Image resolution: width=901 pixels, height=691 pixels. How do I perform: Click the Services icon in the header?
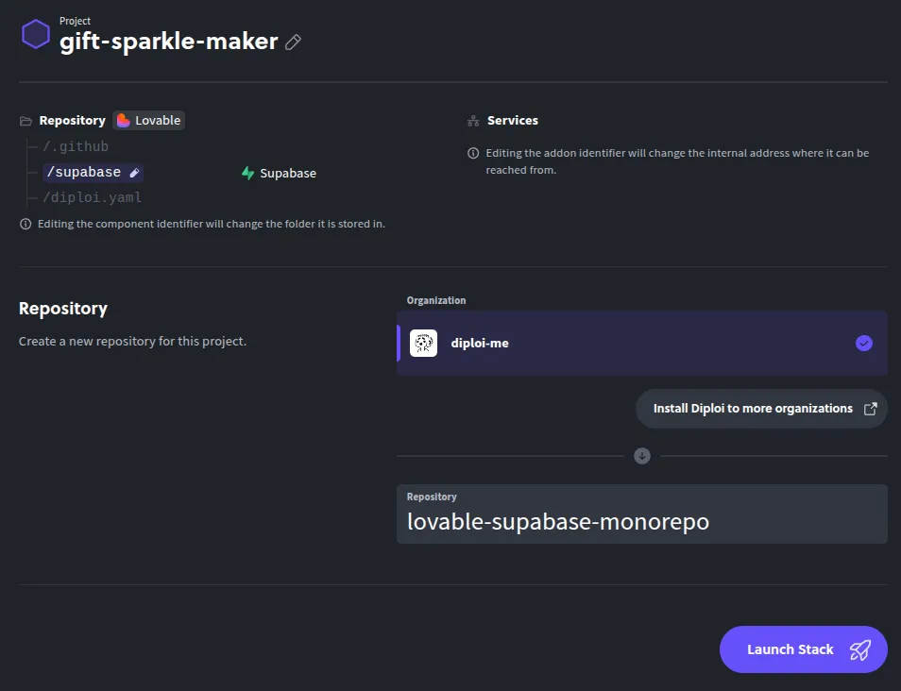click(473, 120)
